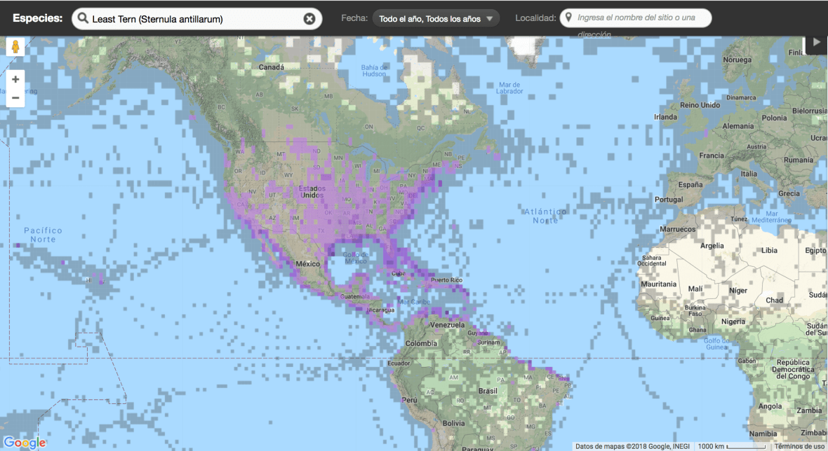Screen dimensions: 828x451
Task: Click the Canadá label on the map
Action: pyautogui.click(x=272, y=67)
